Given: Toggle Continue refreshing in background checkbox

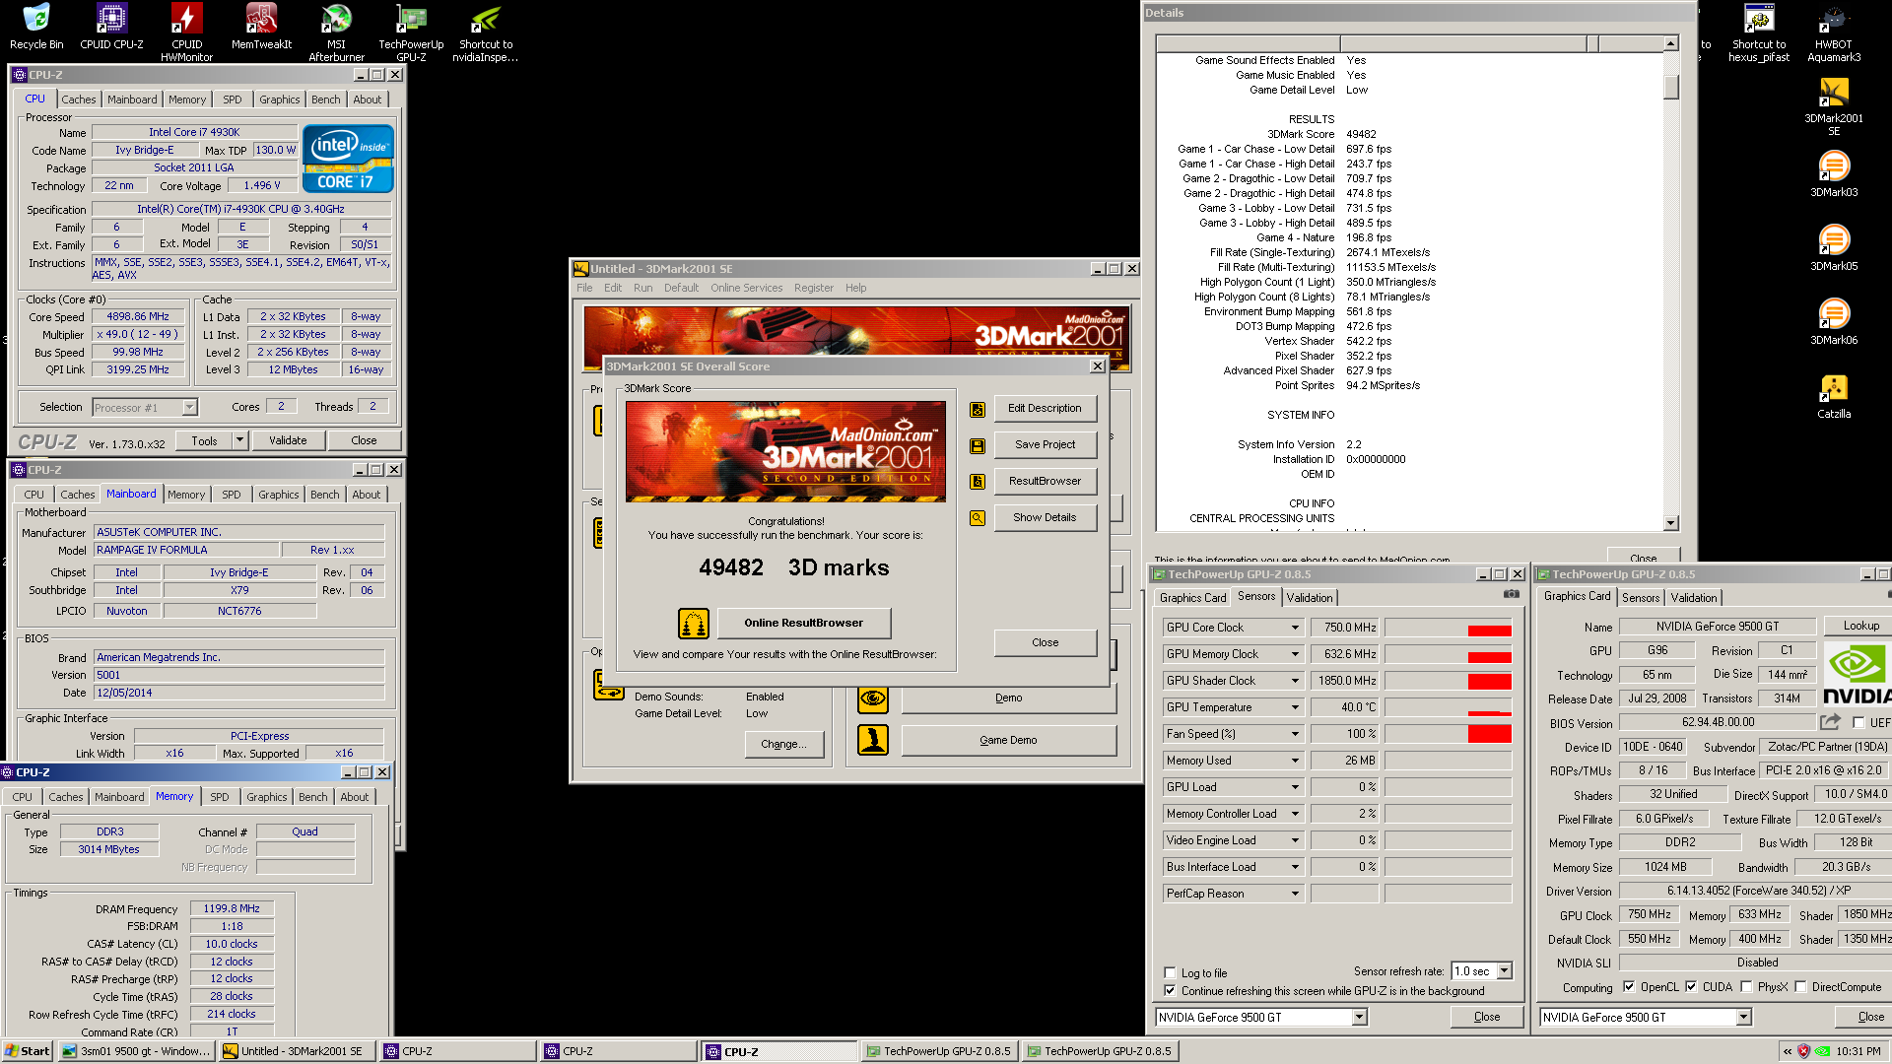Looking at the screenshot, I should pos(1170,991).
